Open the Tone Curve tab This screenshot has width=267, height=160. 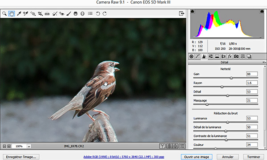click(198, 56)
